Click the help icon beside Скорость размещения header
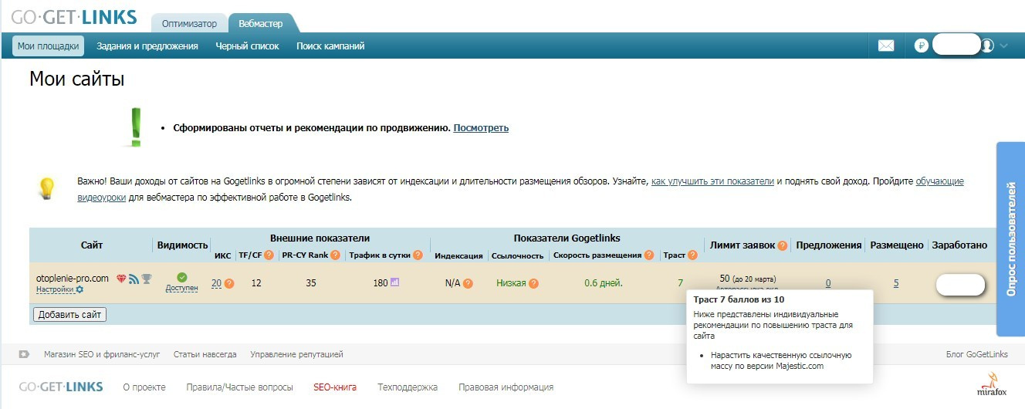1025x409 pixels. click(x=650, y=255)
